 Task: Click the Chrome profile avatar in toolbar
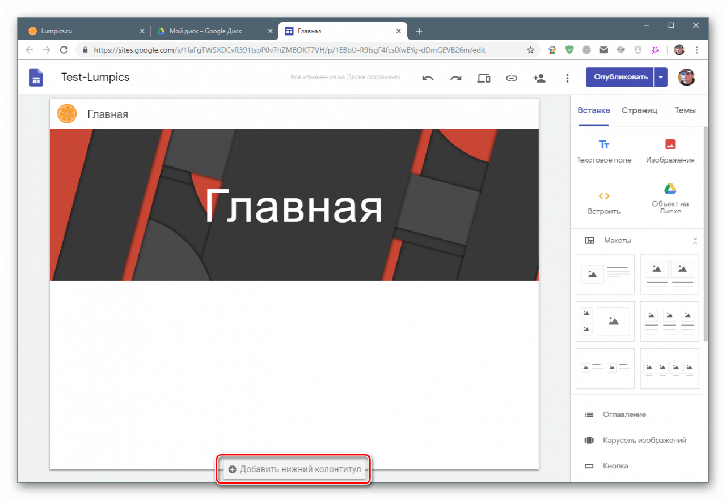pos(679,50)
